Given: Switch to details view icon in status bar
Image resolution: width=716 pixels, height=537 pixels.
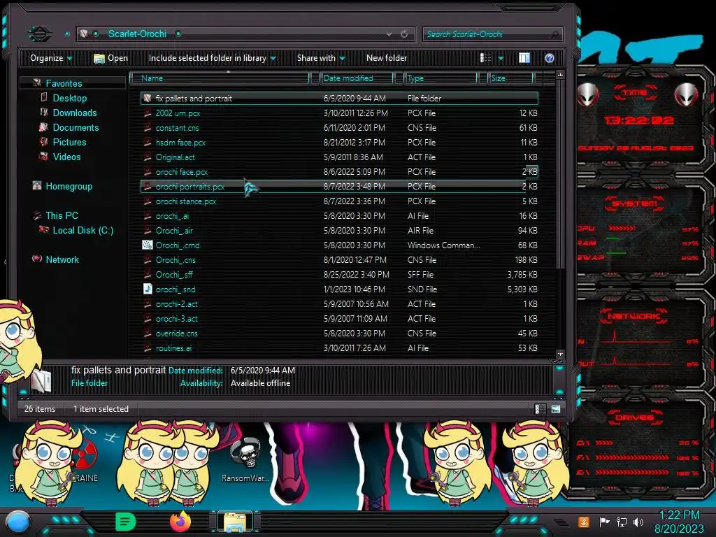Looking at the screenshot, I should pos(539,409).
